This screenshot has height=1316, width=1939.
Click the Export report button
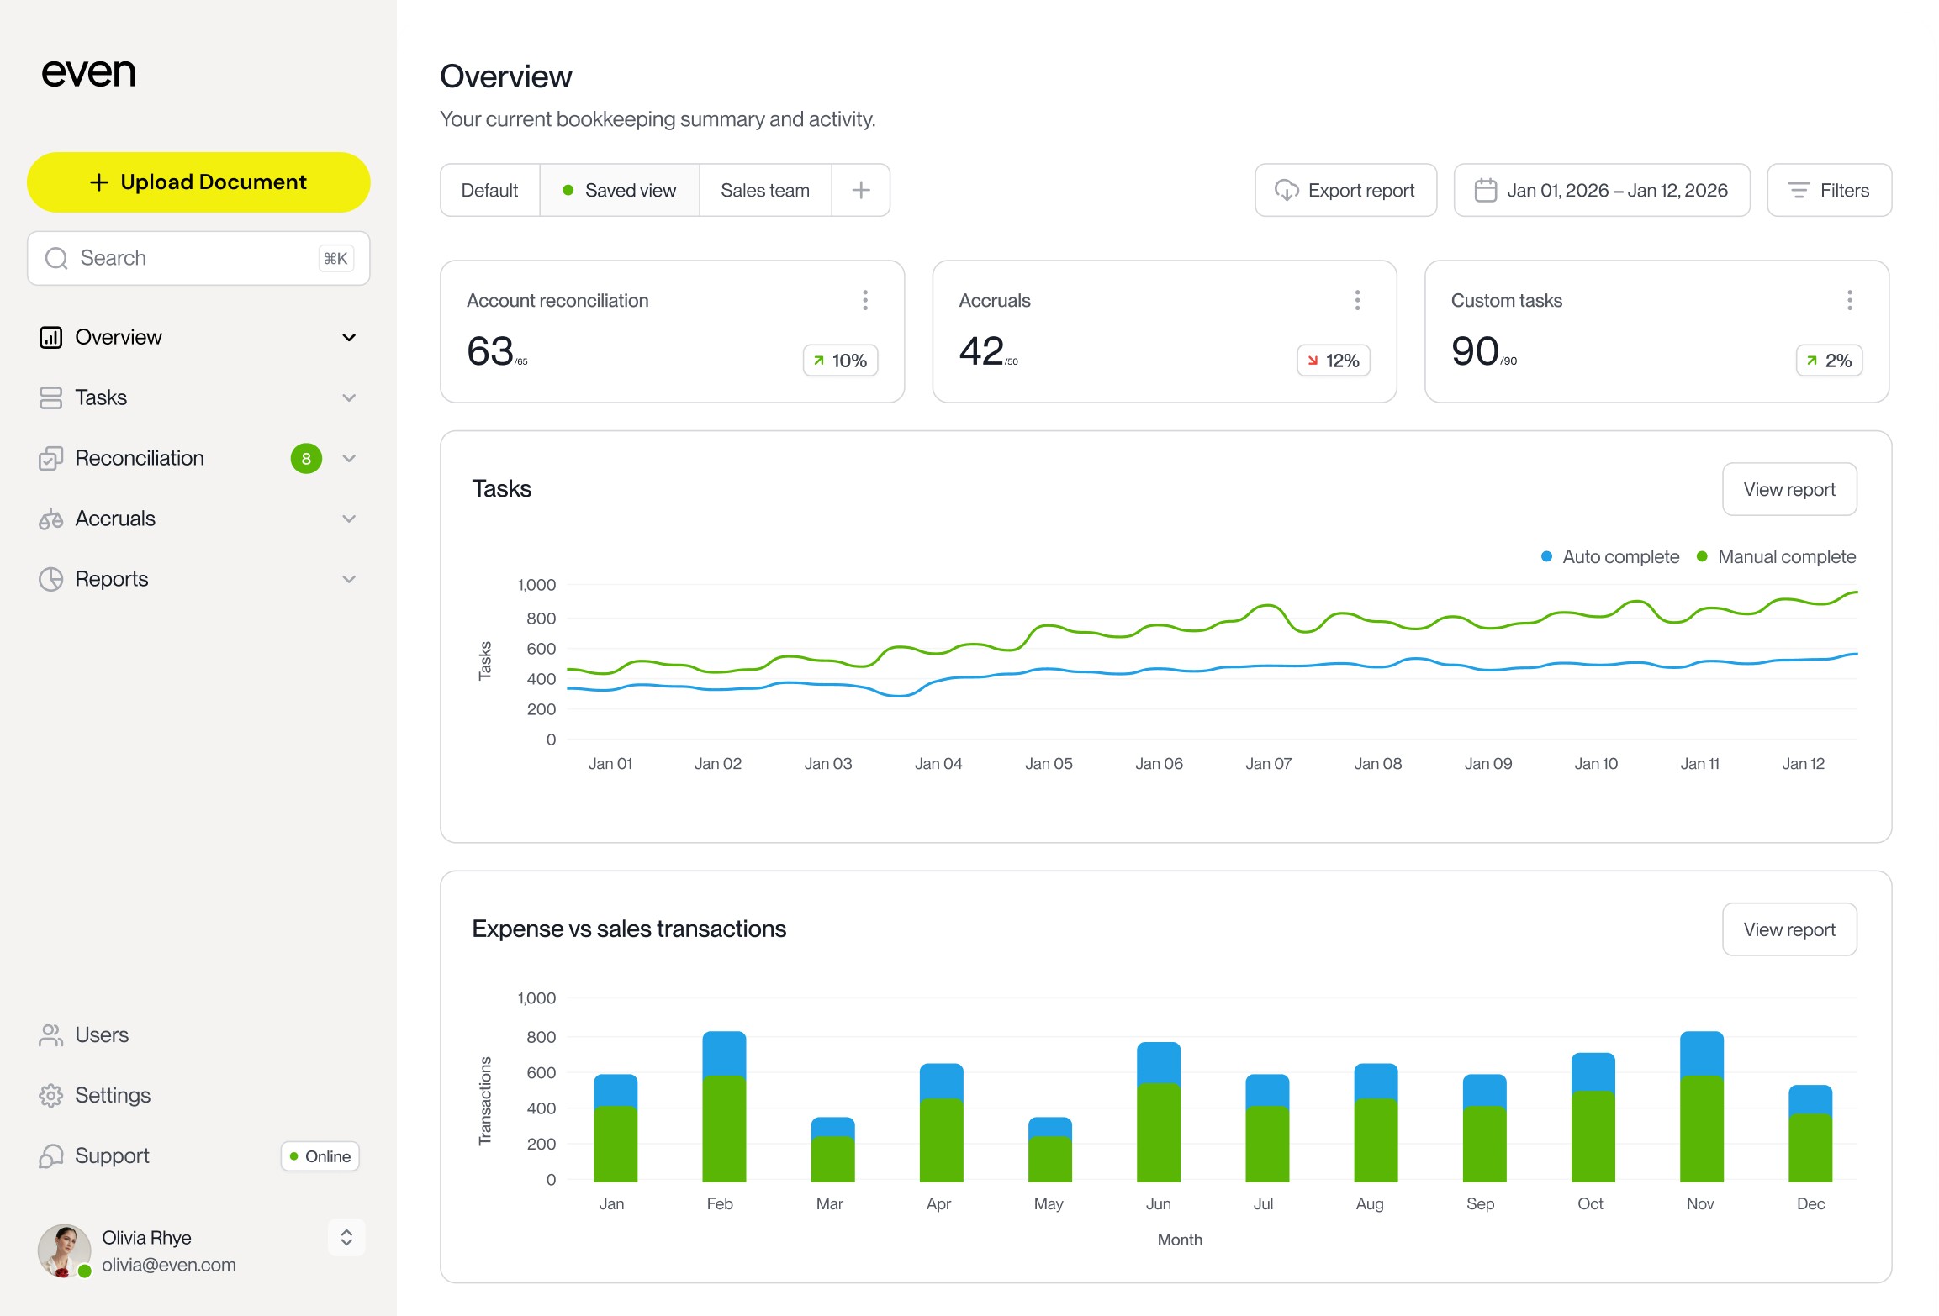tap(1345, 190)
